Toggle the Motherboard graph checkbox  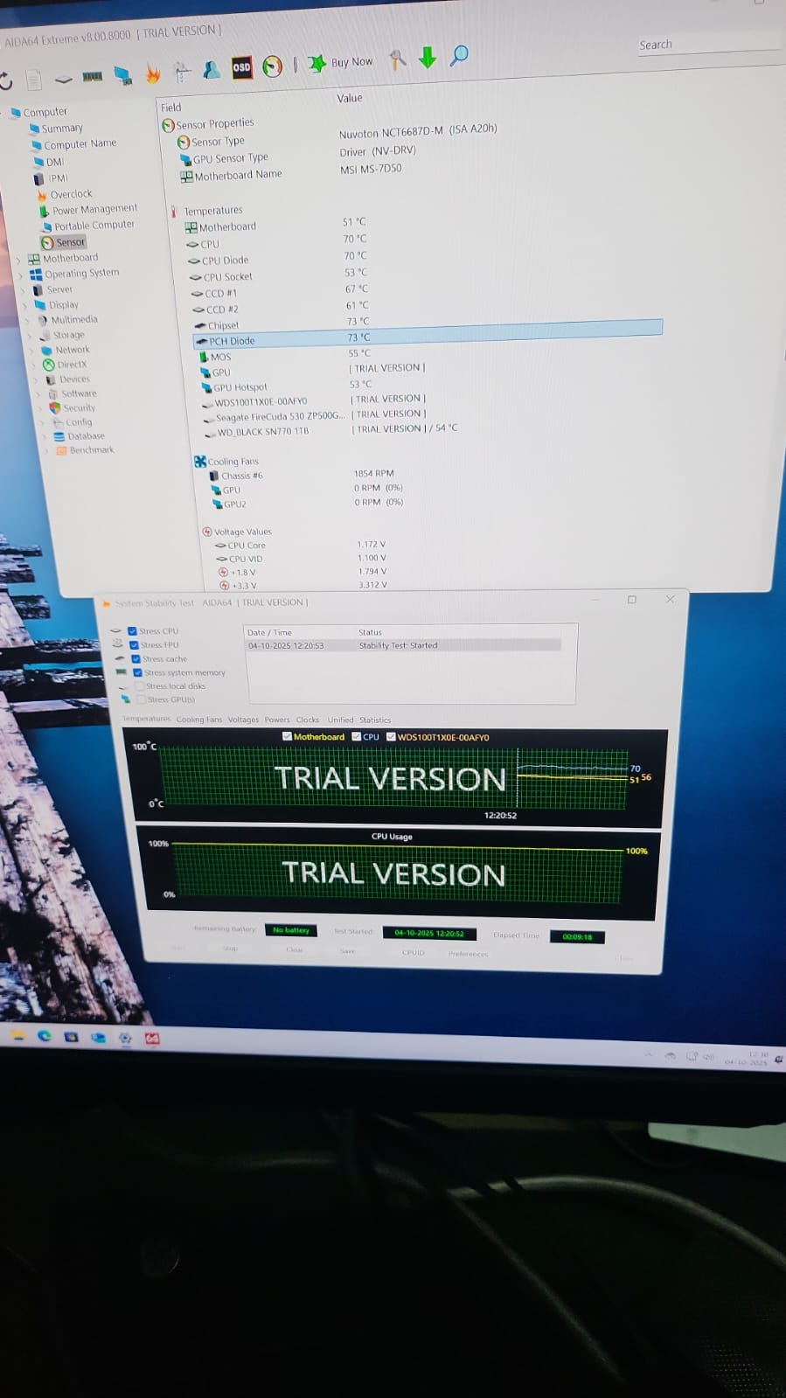[288, 737]
